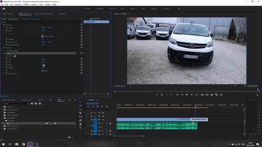The image size is (262, 147).
Task: Click Export Frame camera icon
Action: (212, 95)
